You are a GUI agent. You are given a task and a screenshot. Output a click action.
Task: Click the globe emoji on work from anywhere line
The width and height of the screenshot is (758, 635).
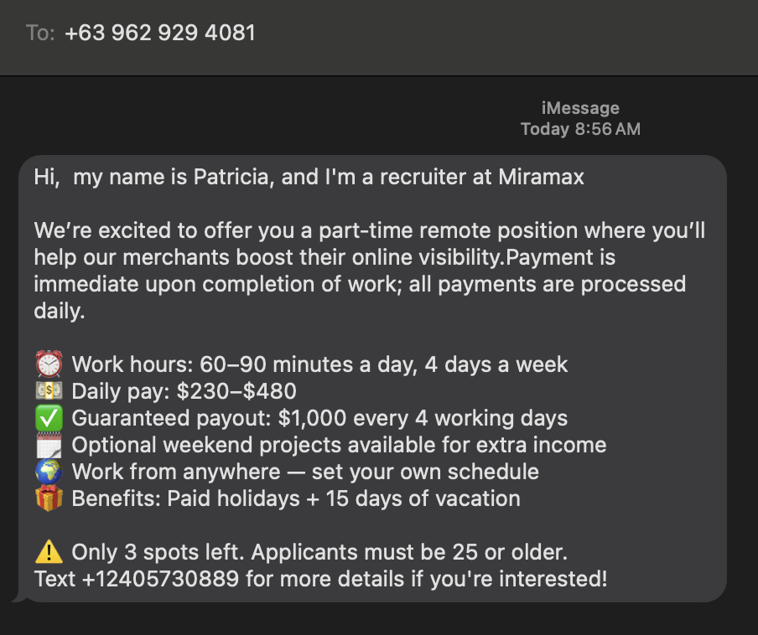pyautogui.click(x=48, y=471)
